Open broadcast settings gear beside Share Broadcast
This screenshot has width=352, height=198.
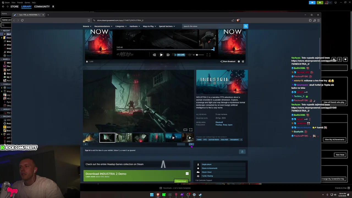[x=239, y=61]
